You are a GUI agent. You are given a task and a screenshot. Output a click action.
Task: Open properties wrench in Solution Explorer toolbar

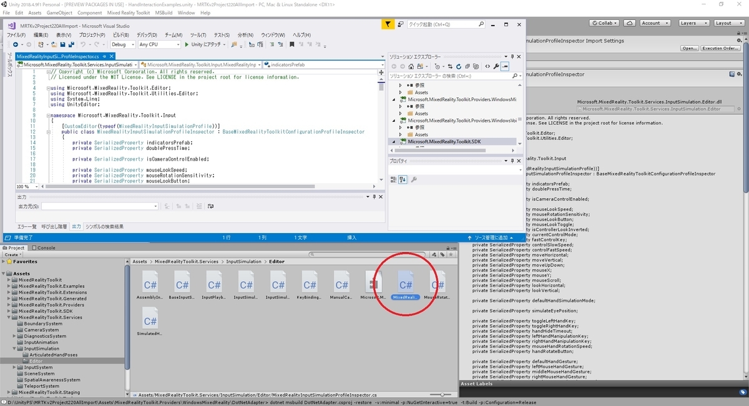496,66
